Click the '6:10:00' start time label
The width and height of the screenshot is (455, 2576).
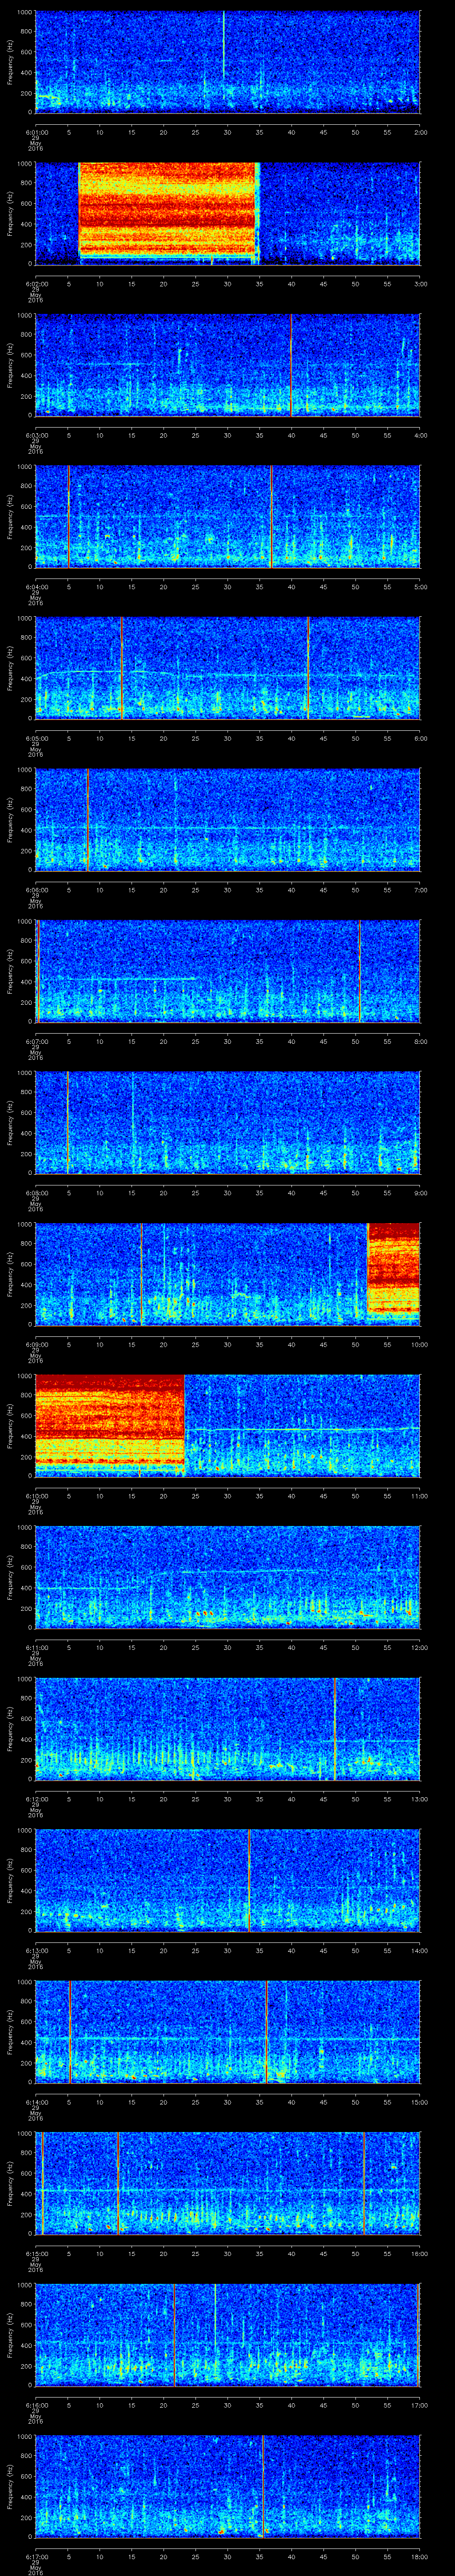click(x=36, y=1495)
